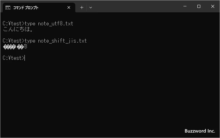Viewport: 220px width, 138px height.
Task: Close the コマンド プロンプト tab
Action: pyautogui.click(x=69, y=8)
